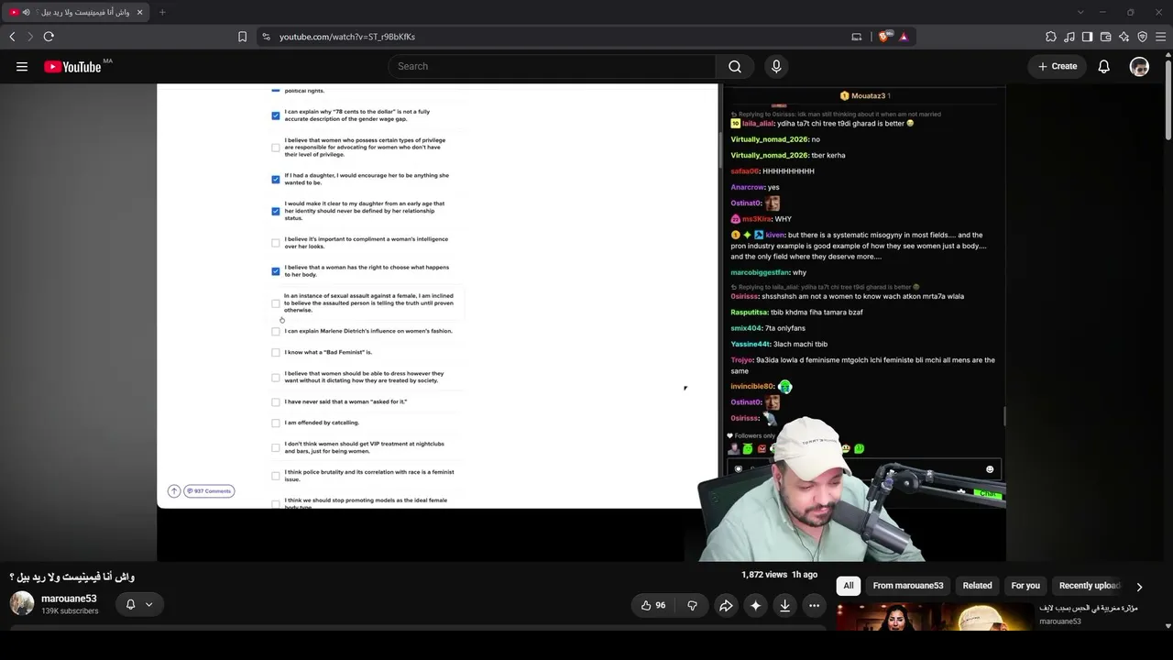1173x660 pixels.
Task: View site settings icon in address bar
Action: (266, 37)
